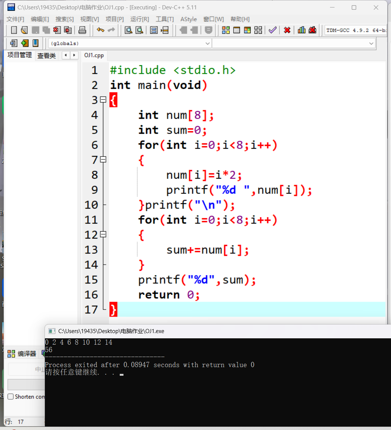Open the 搜索[S] menu
This screenshot has width=391, height=430.
coord(64,19)
